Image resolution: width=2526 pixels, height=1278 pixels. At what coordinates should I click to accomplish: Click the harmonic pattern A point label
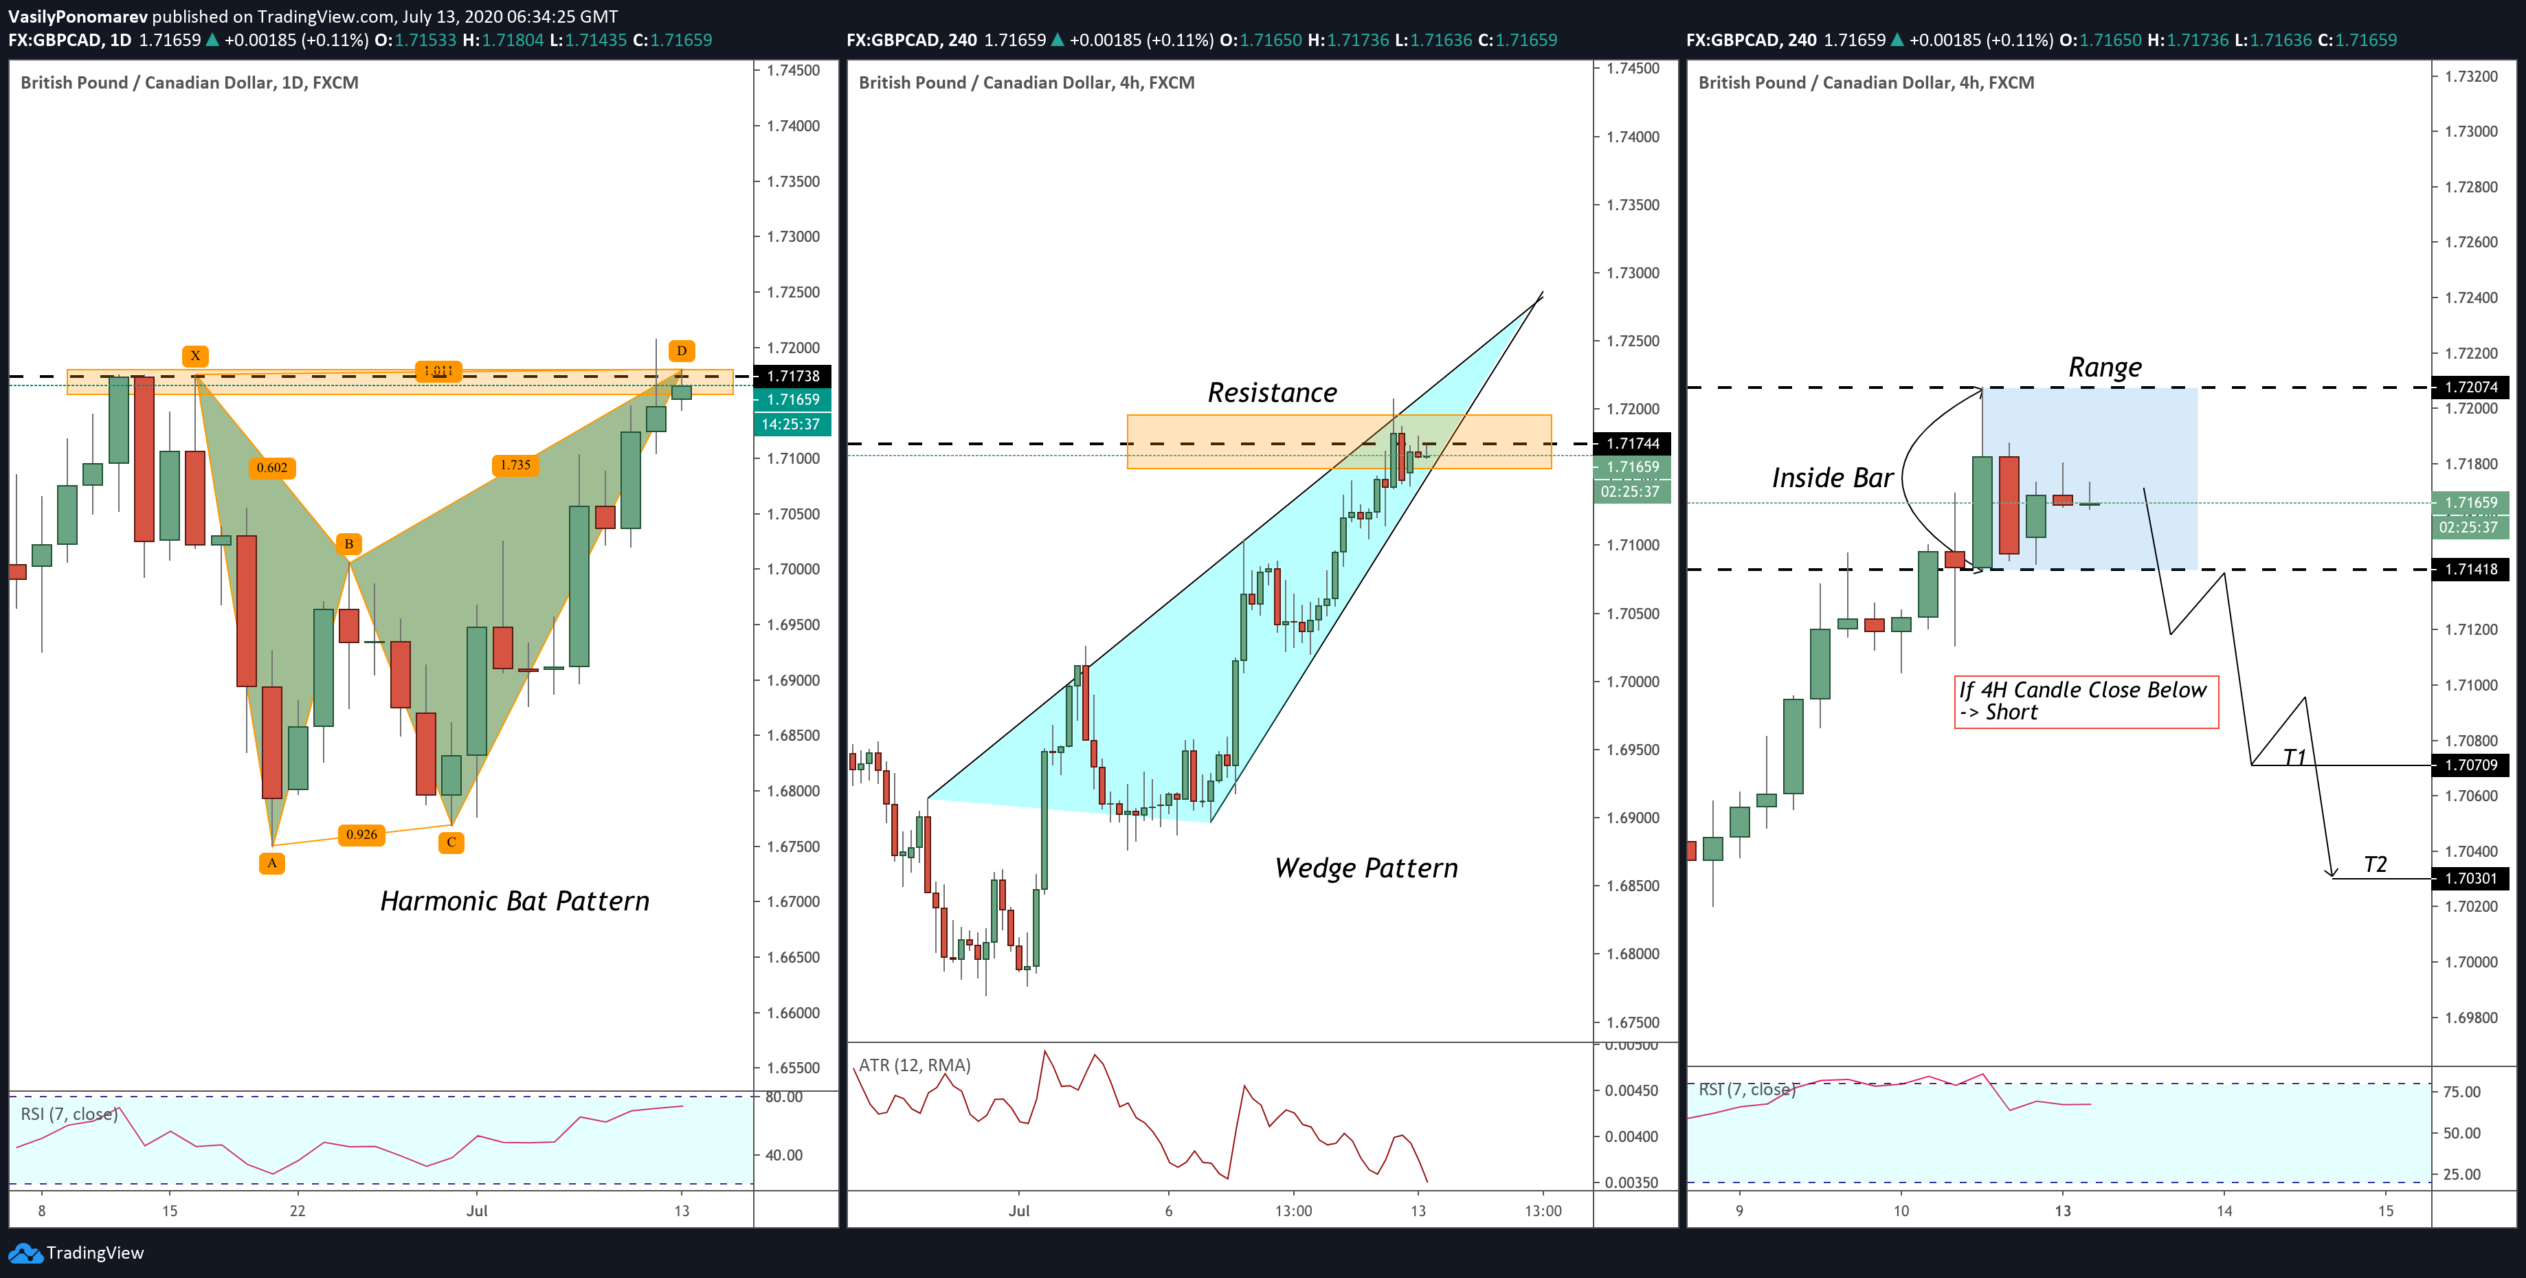(x=271, y=863)
